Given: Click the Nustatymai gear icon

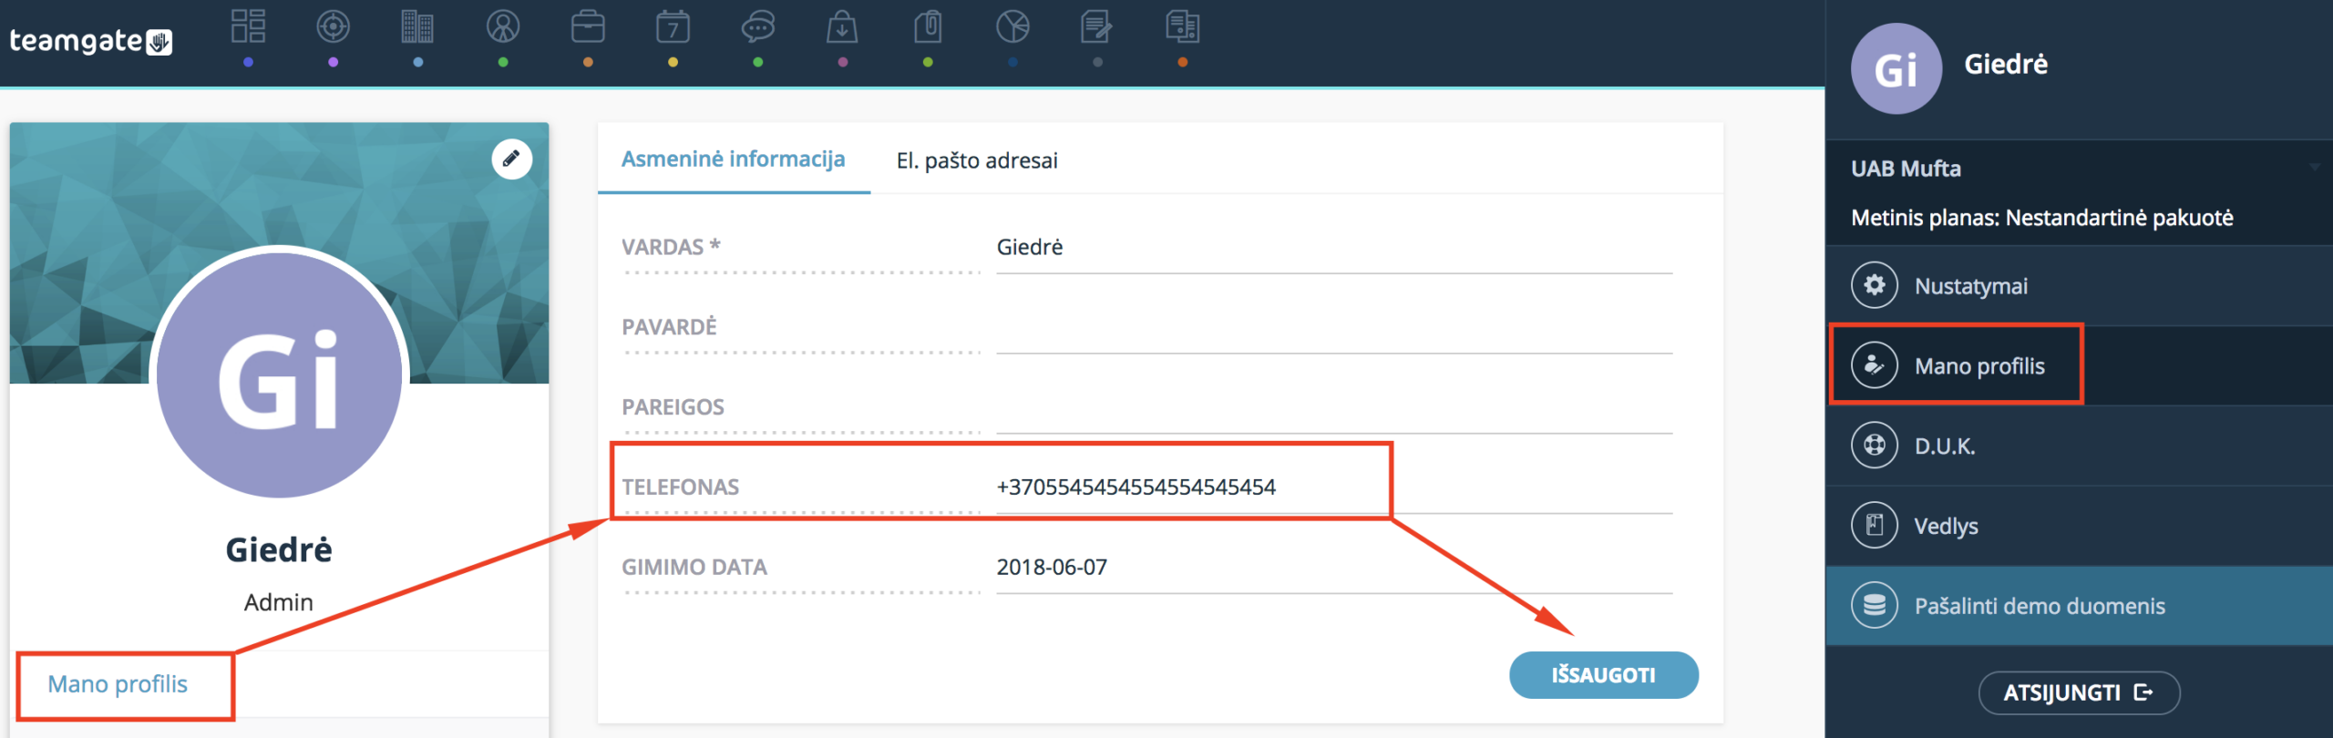Looking at the screenshot, I should point(1875,285).
